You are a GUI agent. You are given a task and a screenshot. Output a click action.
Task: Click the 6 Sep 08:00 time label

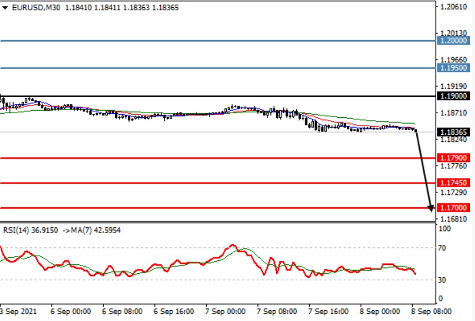[122, 311]
